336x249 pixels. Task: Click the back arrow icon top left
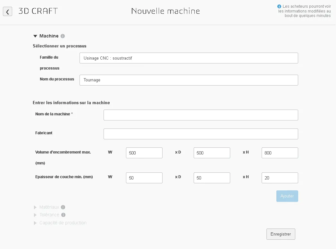click(7, 12)
